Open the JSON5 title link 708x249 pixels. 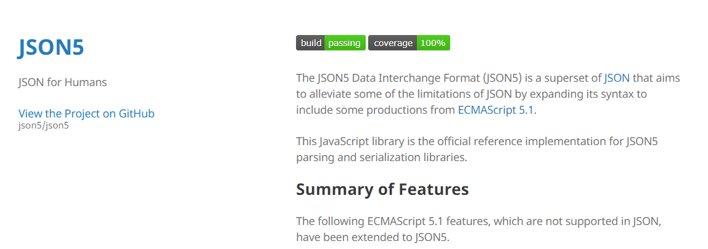[51, 48]
